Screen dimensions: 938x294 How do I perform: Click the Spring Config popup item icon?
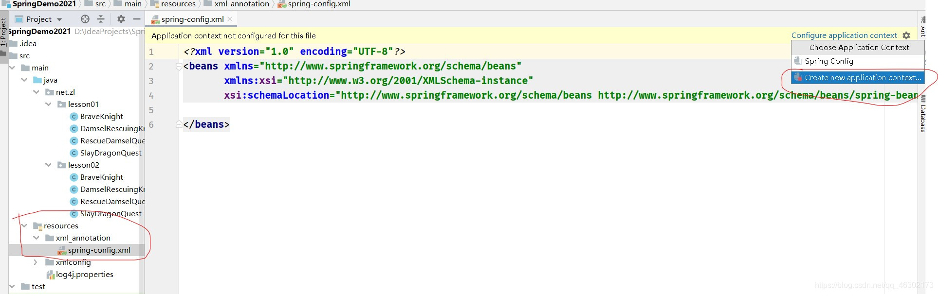[x=798, y=61]
